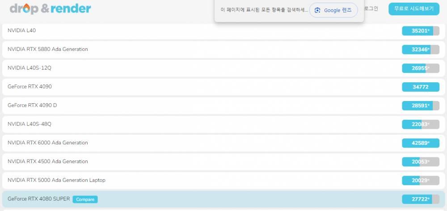Select the GeForce RTX 4090 row

coord(223,87)
